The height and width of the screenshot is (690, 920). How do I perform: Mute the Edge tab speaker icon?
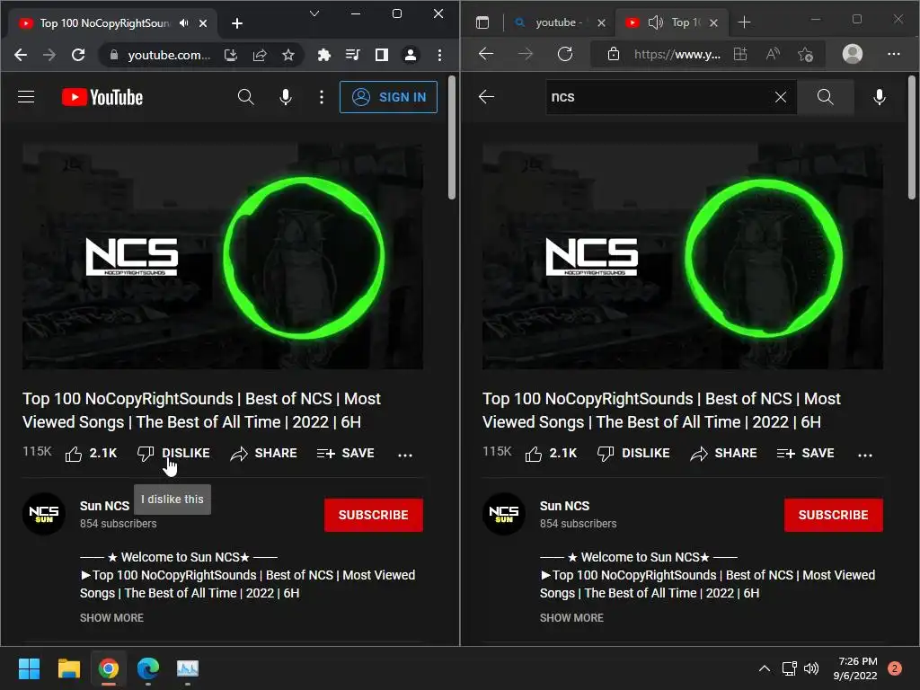(x=655, y=22)
